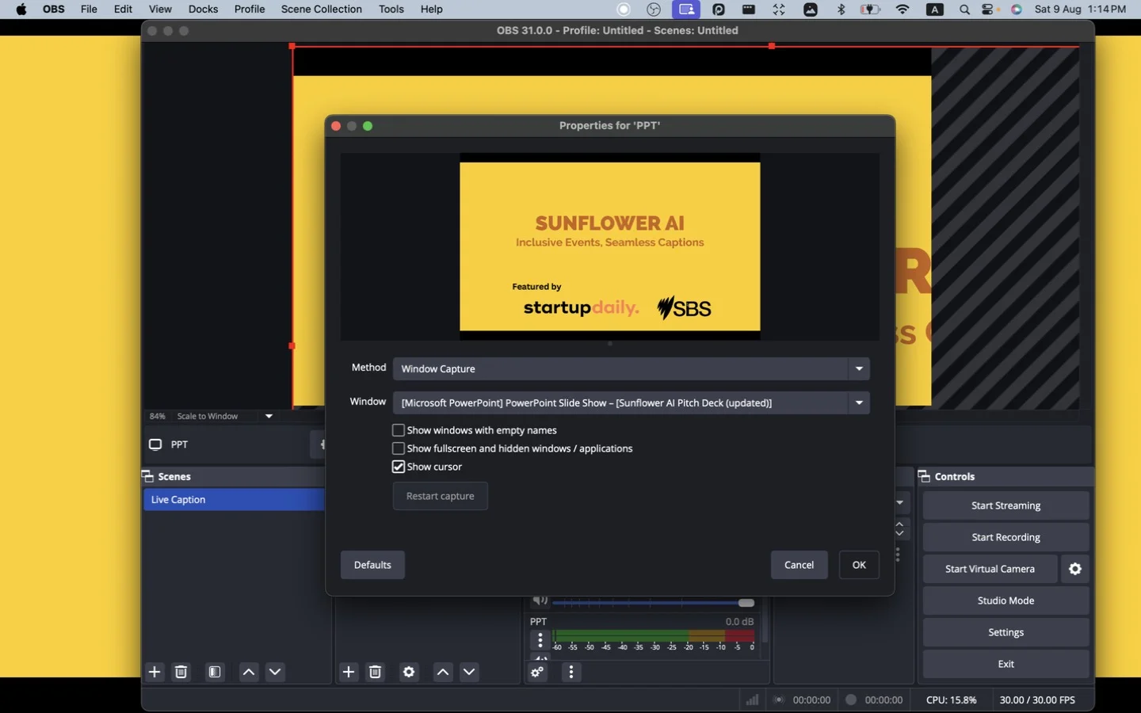Image resolution: width=1141 pixels, height=713 pixels.
Task: Move source up with arrow icon
Action: (443, 672)
